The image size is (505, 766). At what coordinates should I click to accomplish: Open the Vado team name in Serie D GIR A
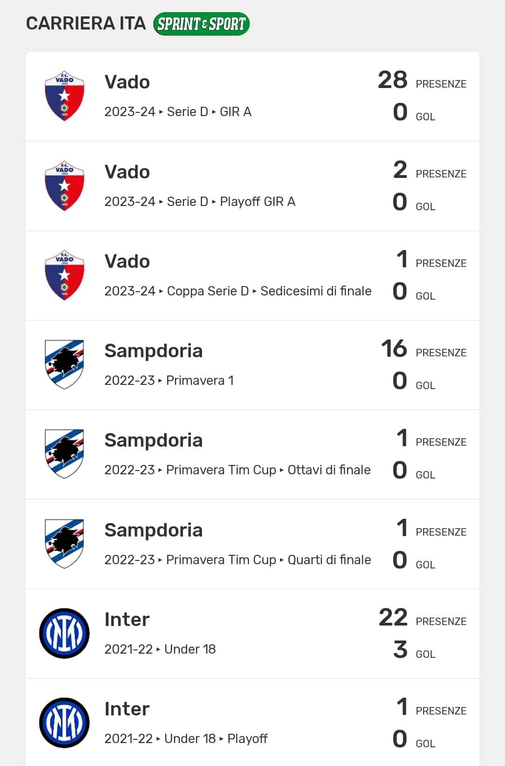[127, 82]
